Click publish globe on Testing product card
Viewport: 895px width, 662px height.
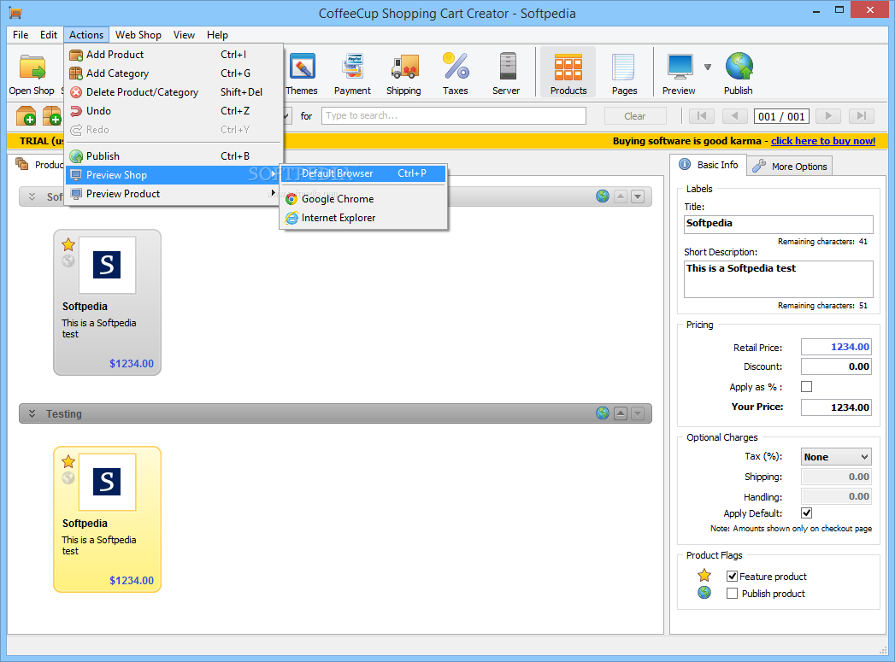point(68,477)
